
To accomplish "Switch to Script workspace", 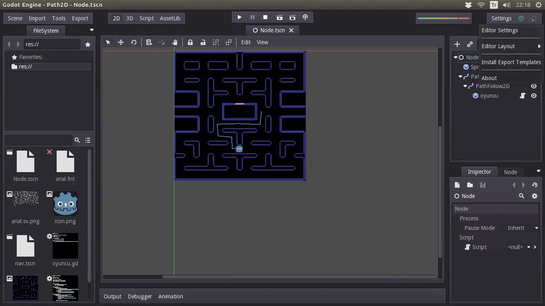I will click(x=146, y=18).
